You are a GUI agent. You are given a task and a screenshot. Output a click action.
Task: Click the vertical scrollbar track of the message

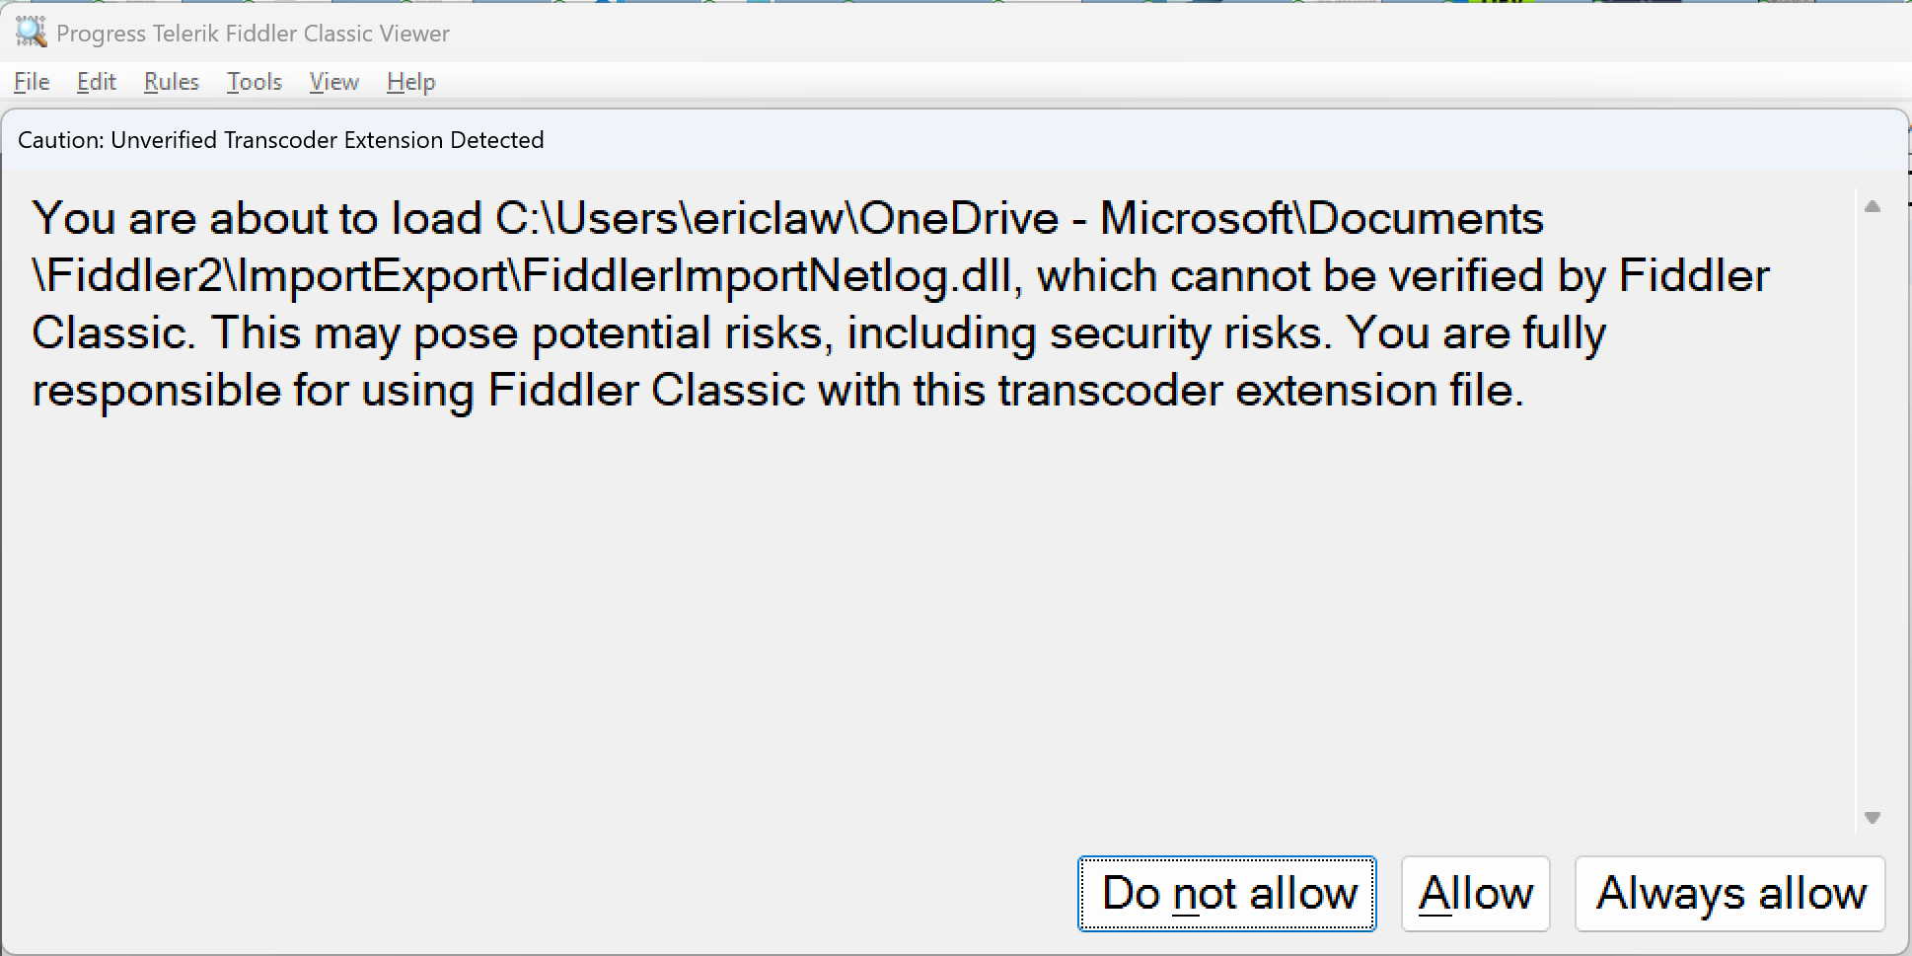[1873, 512]
